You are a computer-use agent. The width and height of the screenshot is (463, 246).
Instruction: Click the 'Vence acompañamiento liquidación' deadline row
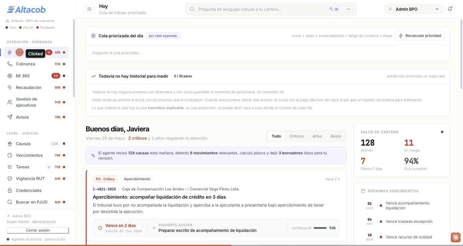point(402,206)
